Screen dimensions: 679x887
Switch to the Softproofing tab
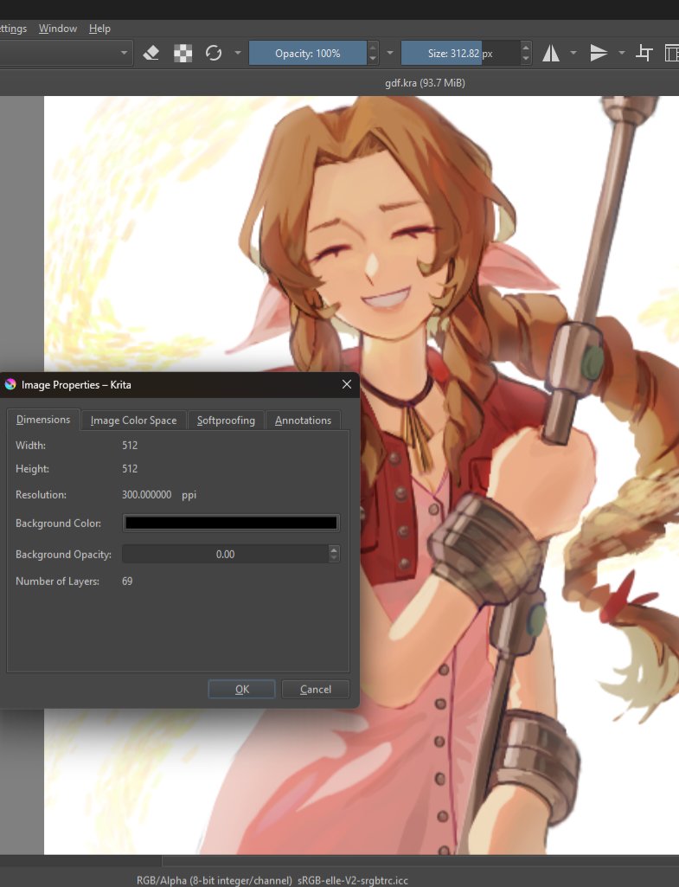click(226, 421)
